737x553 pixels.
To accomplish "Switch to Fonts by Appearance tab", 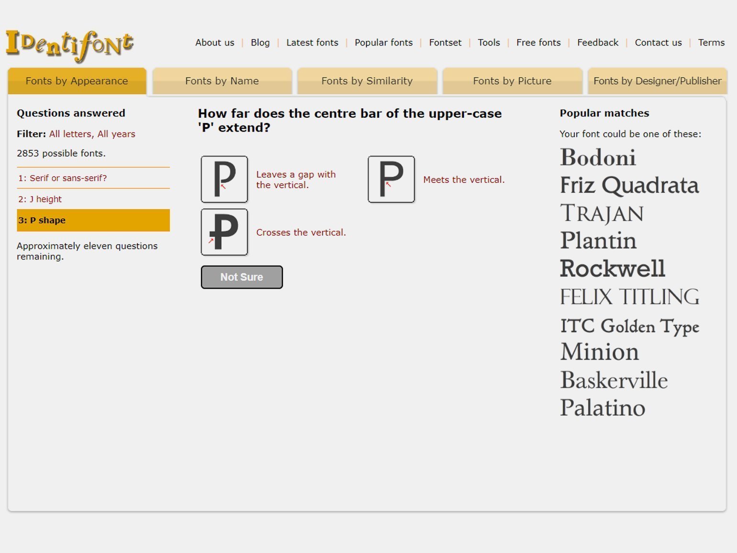I will tap(77, 81).
